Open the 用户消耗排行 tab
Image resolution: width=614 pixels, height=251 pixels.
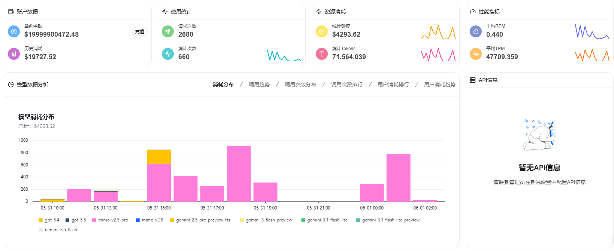pos(393,85)
